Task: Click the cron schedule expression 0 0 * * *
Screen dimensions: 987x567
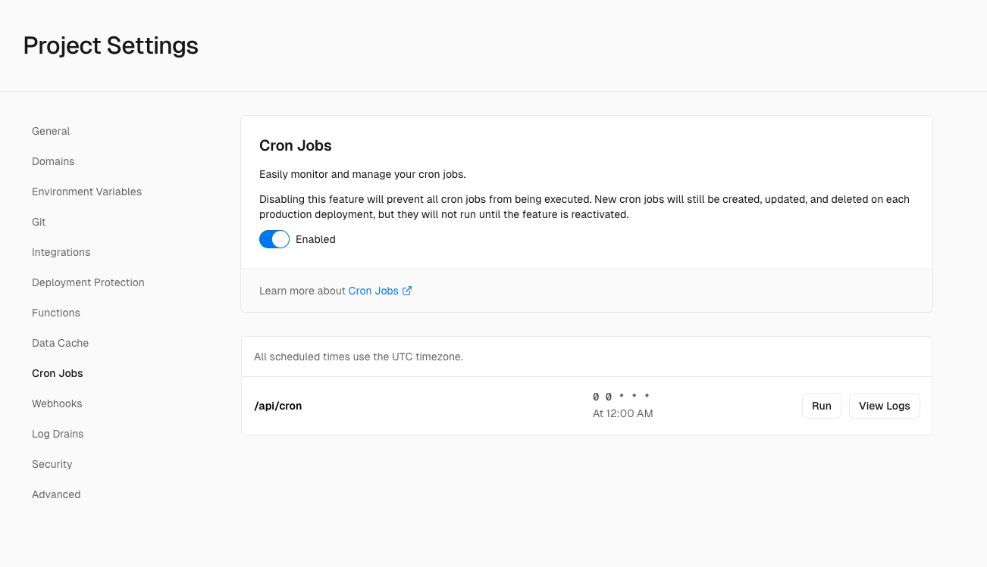Action: click(621, 397)
